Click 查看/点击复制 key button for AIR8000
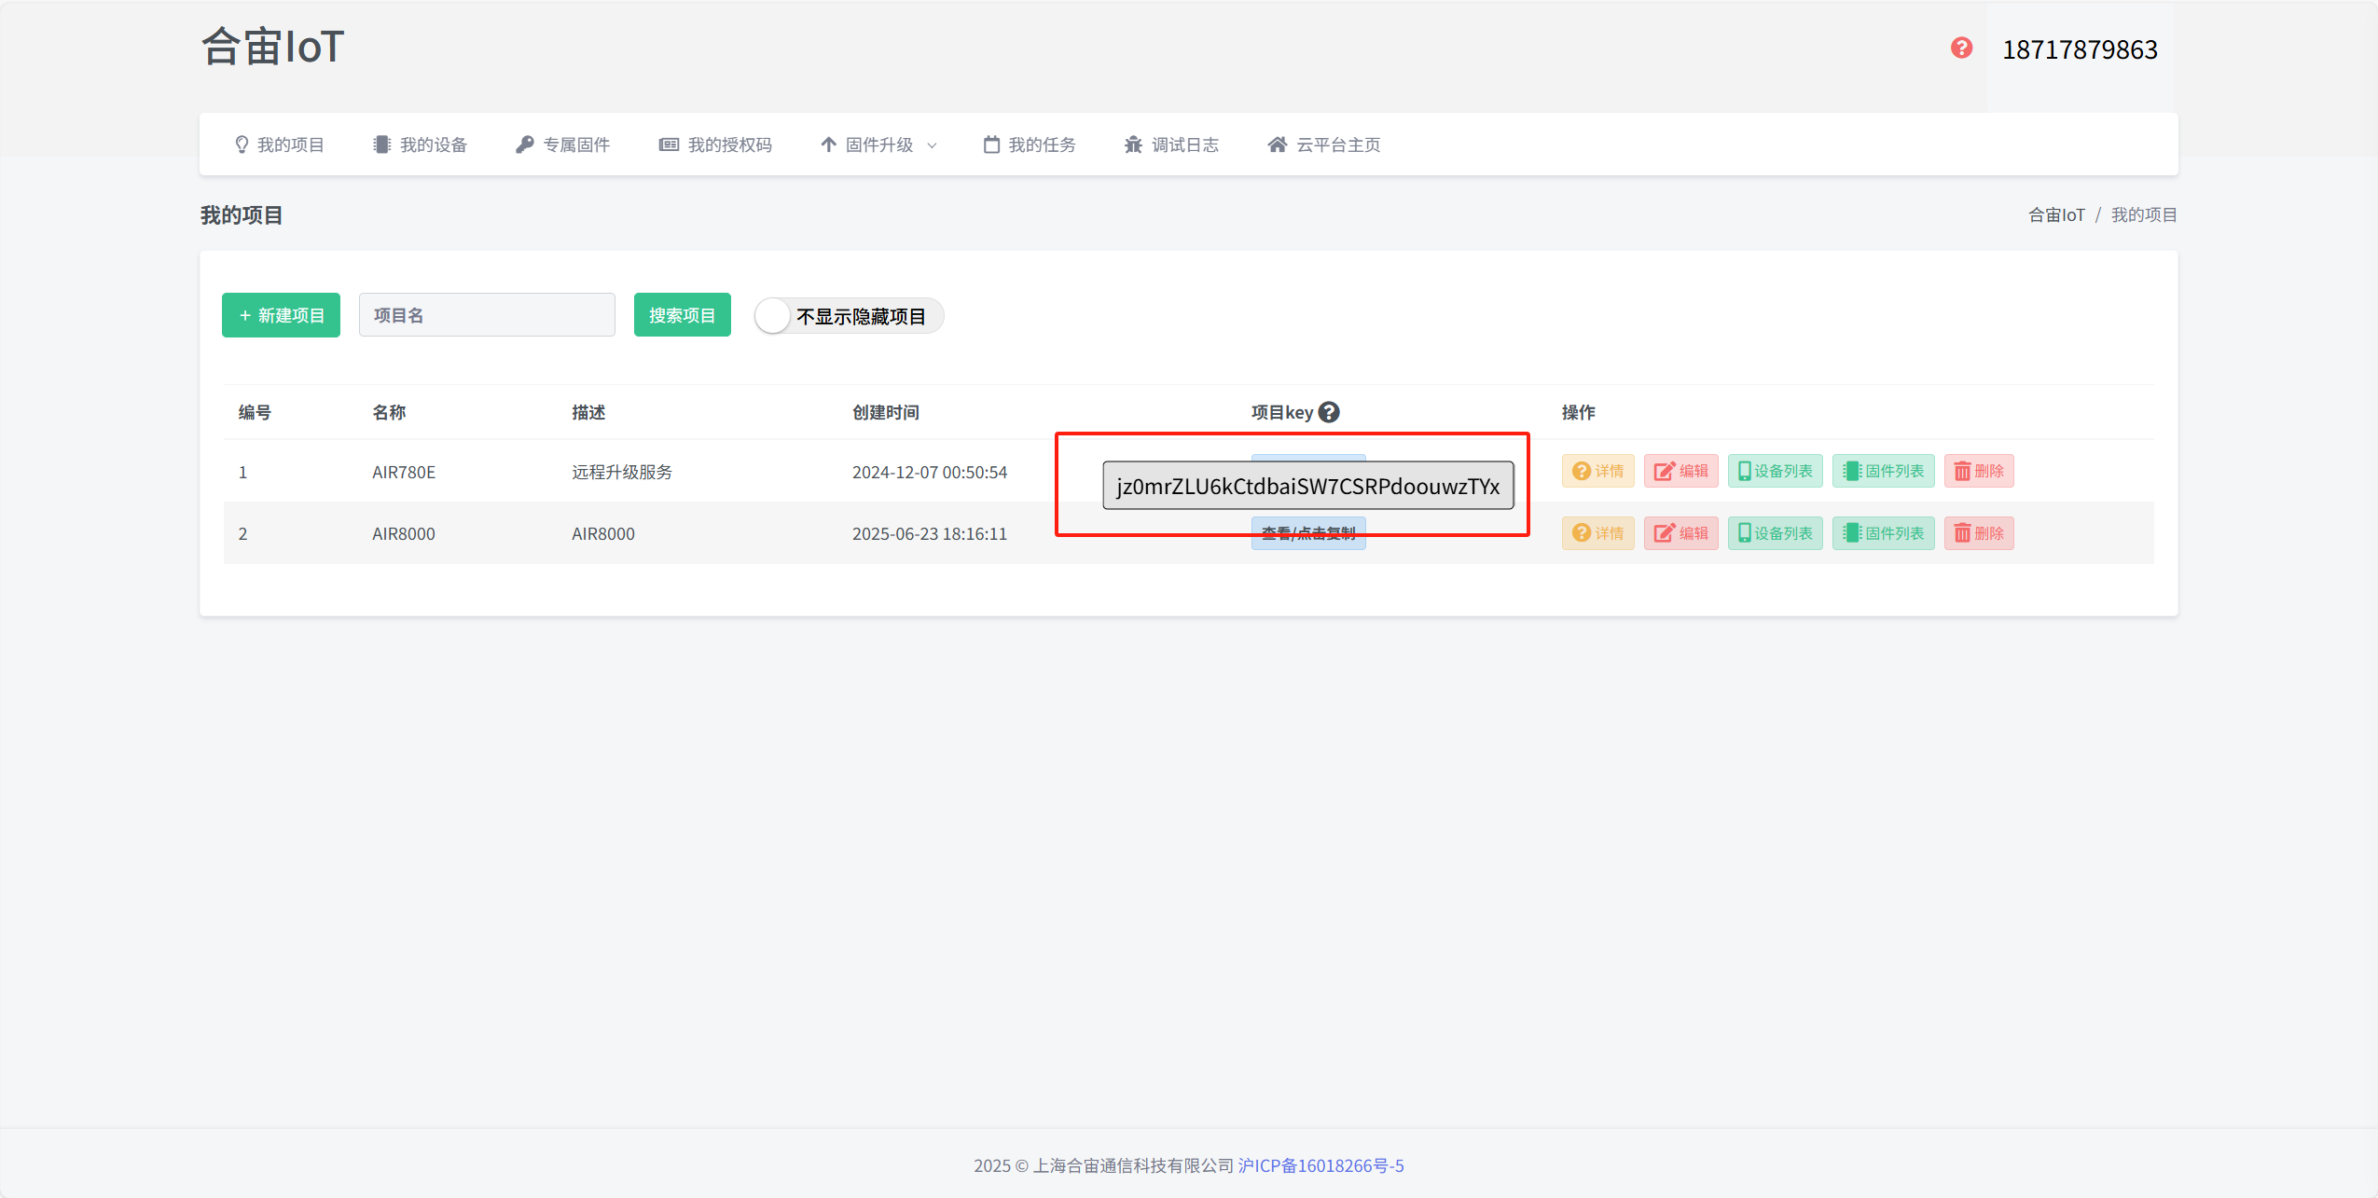Screen dimensions: 2378x1198 (x=1308, y=533)
